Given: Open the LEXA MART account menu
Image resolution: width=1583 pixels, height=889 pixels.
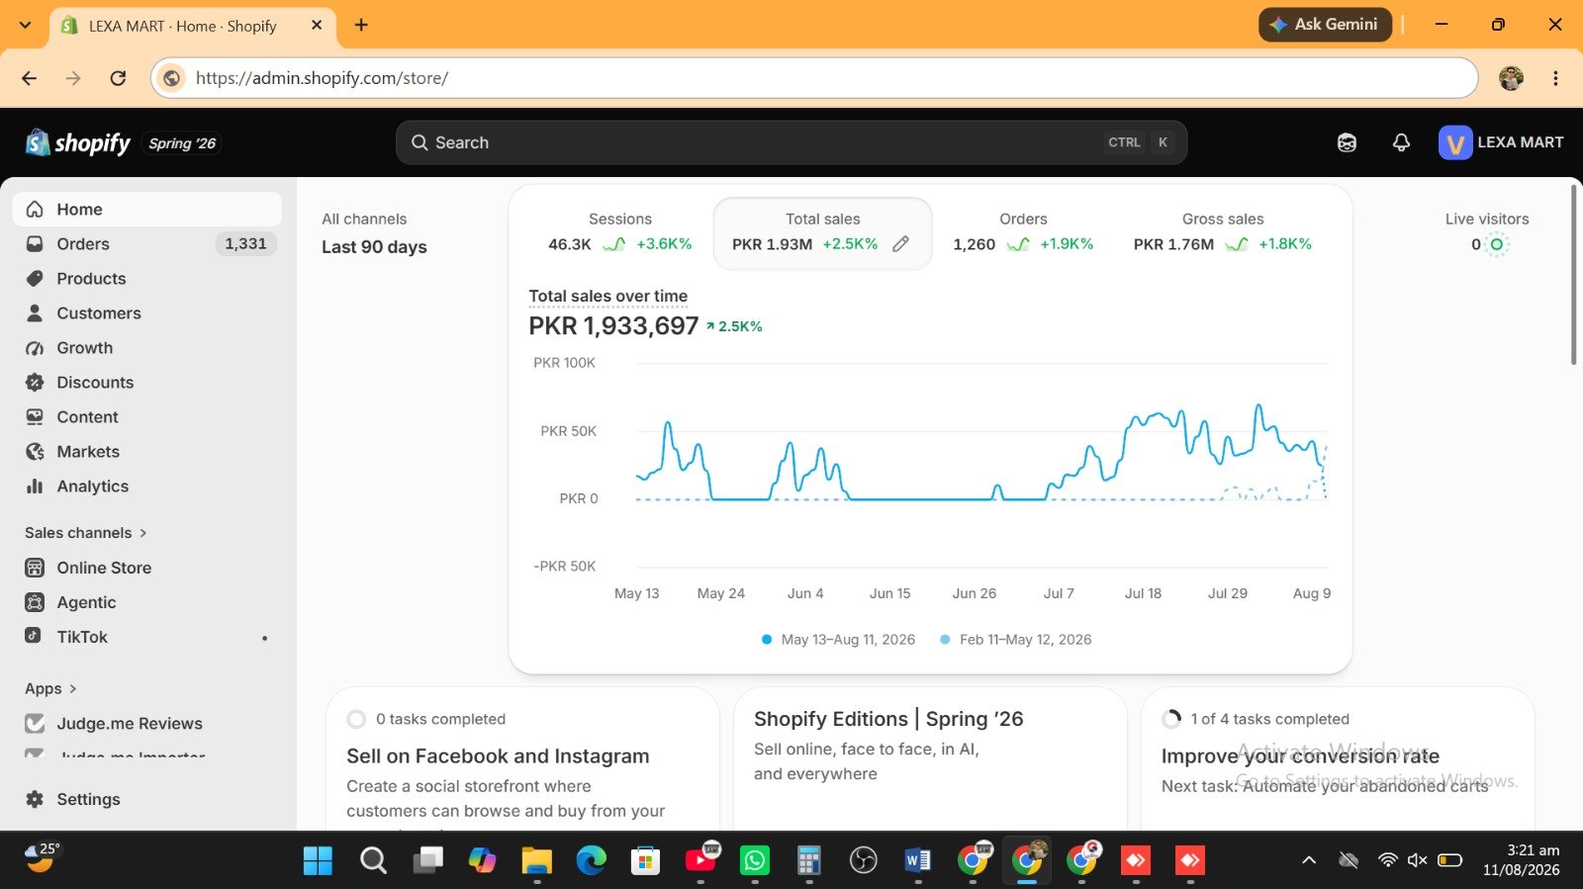Looking at the screenshot, I should click(x=1501, y=142).
